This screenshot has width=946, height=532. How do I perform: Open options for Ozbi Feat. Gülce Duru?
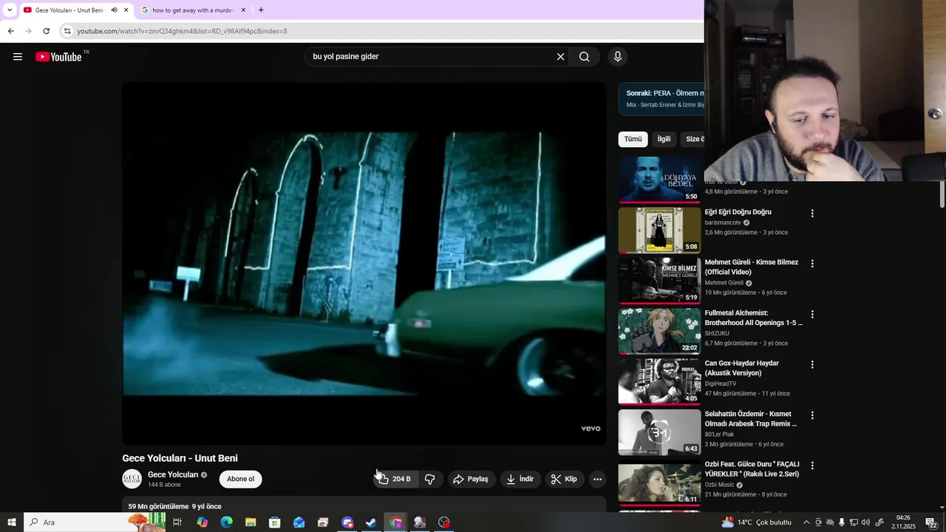(812, 465)
